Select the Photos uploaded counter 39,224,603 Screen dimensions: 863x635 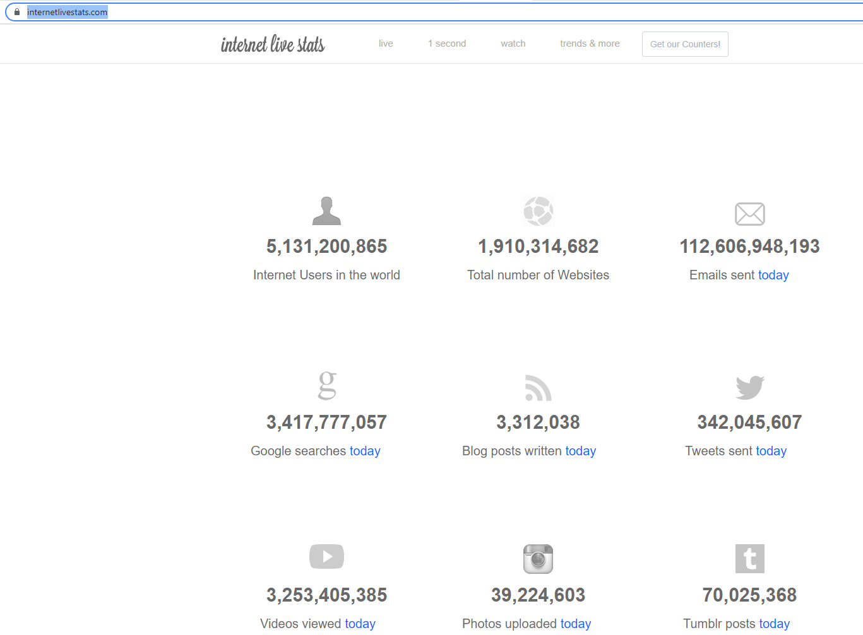click(539, 595)
